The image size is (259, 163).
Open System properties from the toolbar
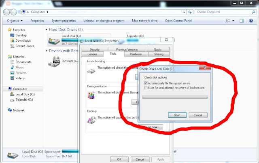tap(64, 21)
